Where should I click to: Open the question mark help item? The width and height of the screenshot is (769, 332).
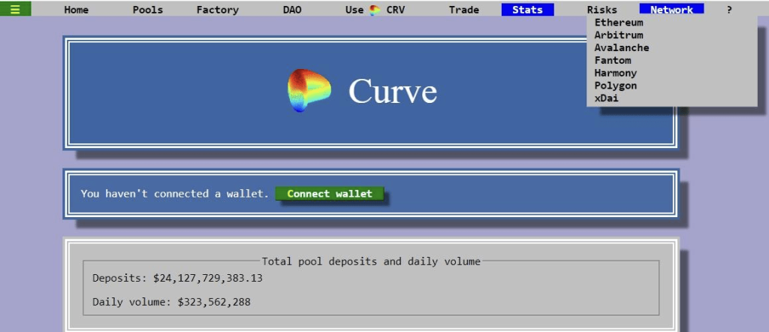pos(729,10)
